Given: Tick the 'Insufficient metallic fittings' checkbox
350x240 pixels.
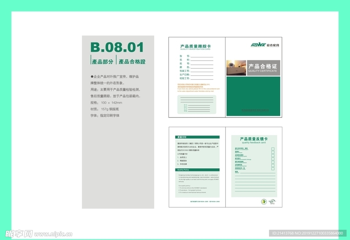Looking at the screenshot, I should (x=273, y=159).
